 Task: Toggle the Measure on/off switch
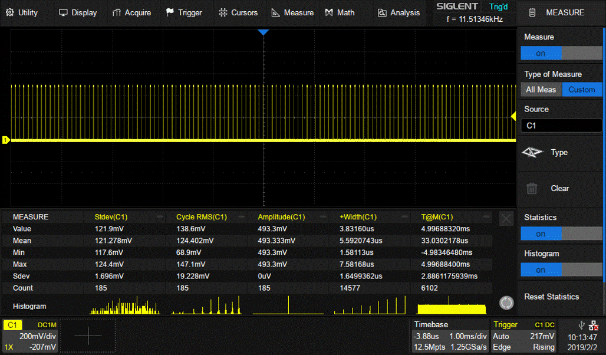(x=561, y=54)
